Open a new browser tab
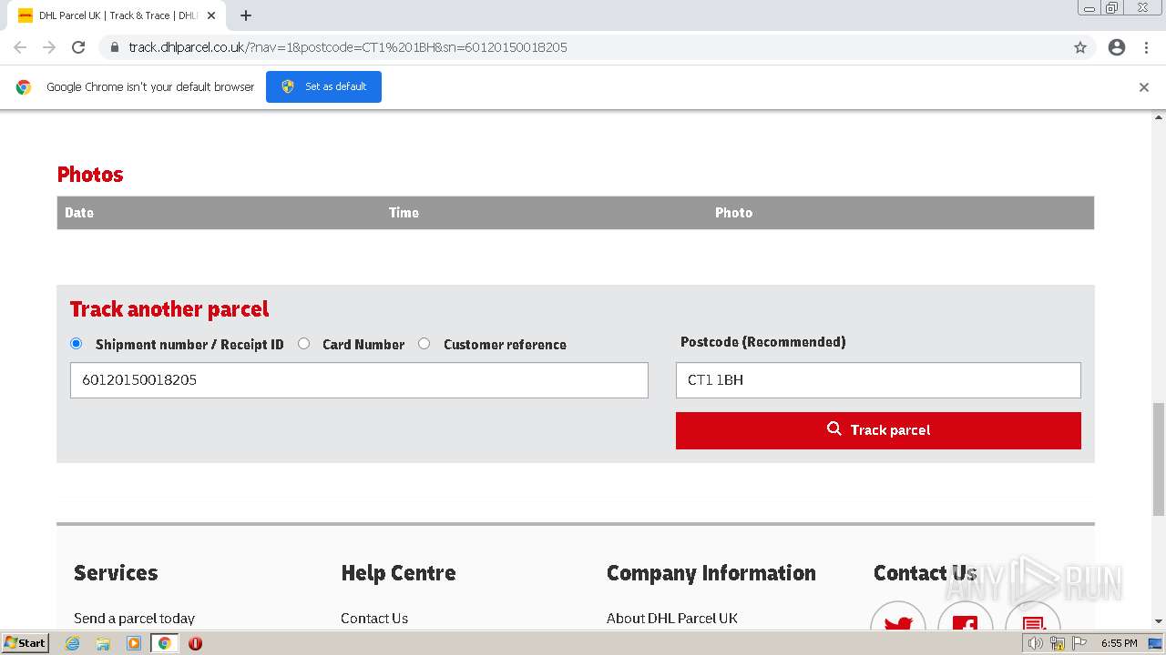Viewport: 1166px width, 655px height. 246,15
